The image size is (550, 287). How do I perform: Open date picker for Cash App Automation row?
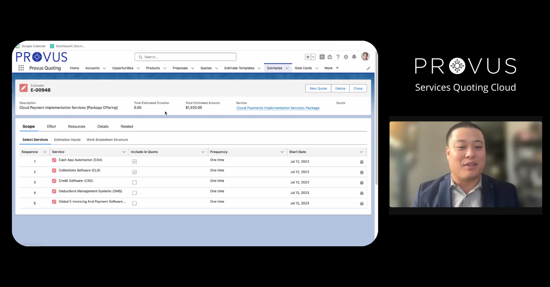tap(362, 162)
